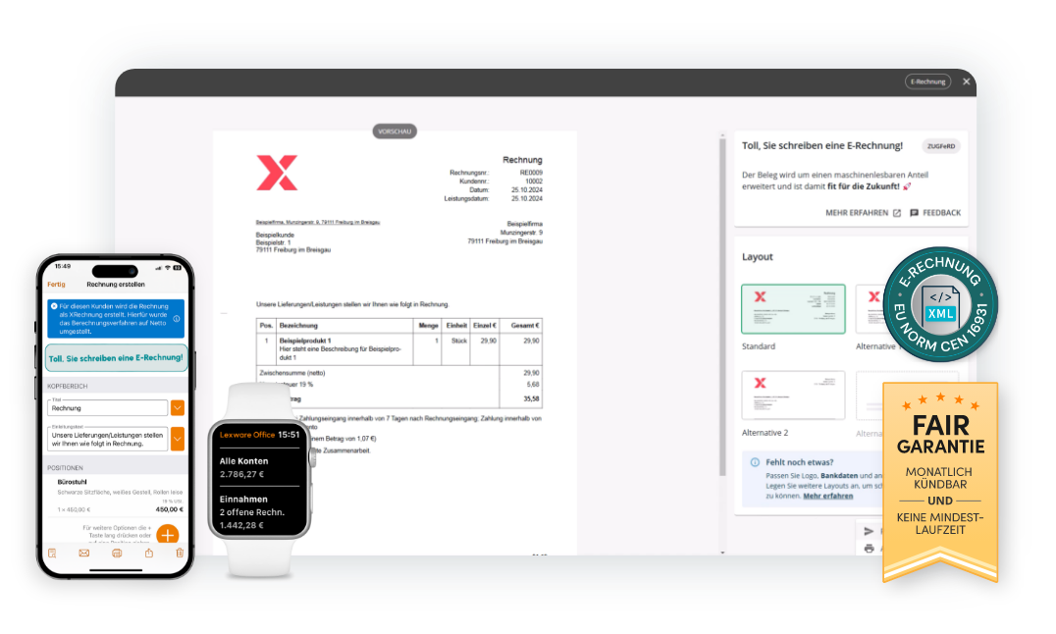The image size is (1056, 634).
Task: Tap the trash delete icon on phone
Action: 180,554
